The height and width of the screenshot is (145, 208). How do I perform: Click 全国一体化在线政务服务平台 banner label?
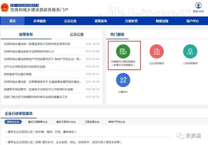pos(25,5)
